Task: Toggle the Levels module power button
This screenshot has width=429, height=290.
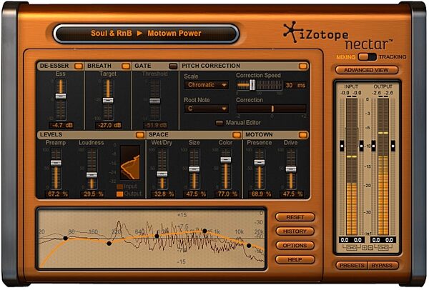Action: click(140, 135)
